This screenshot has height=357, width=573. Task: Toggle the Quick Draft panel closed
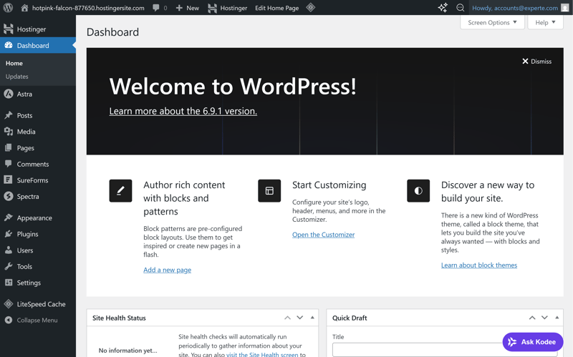[557, 318]
